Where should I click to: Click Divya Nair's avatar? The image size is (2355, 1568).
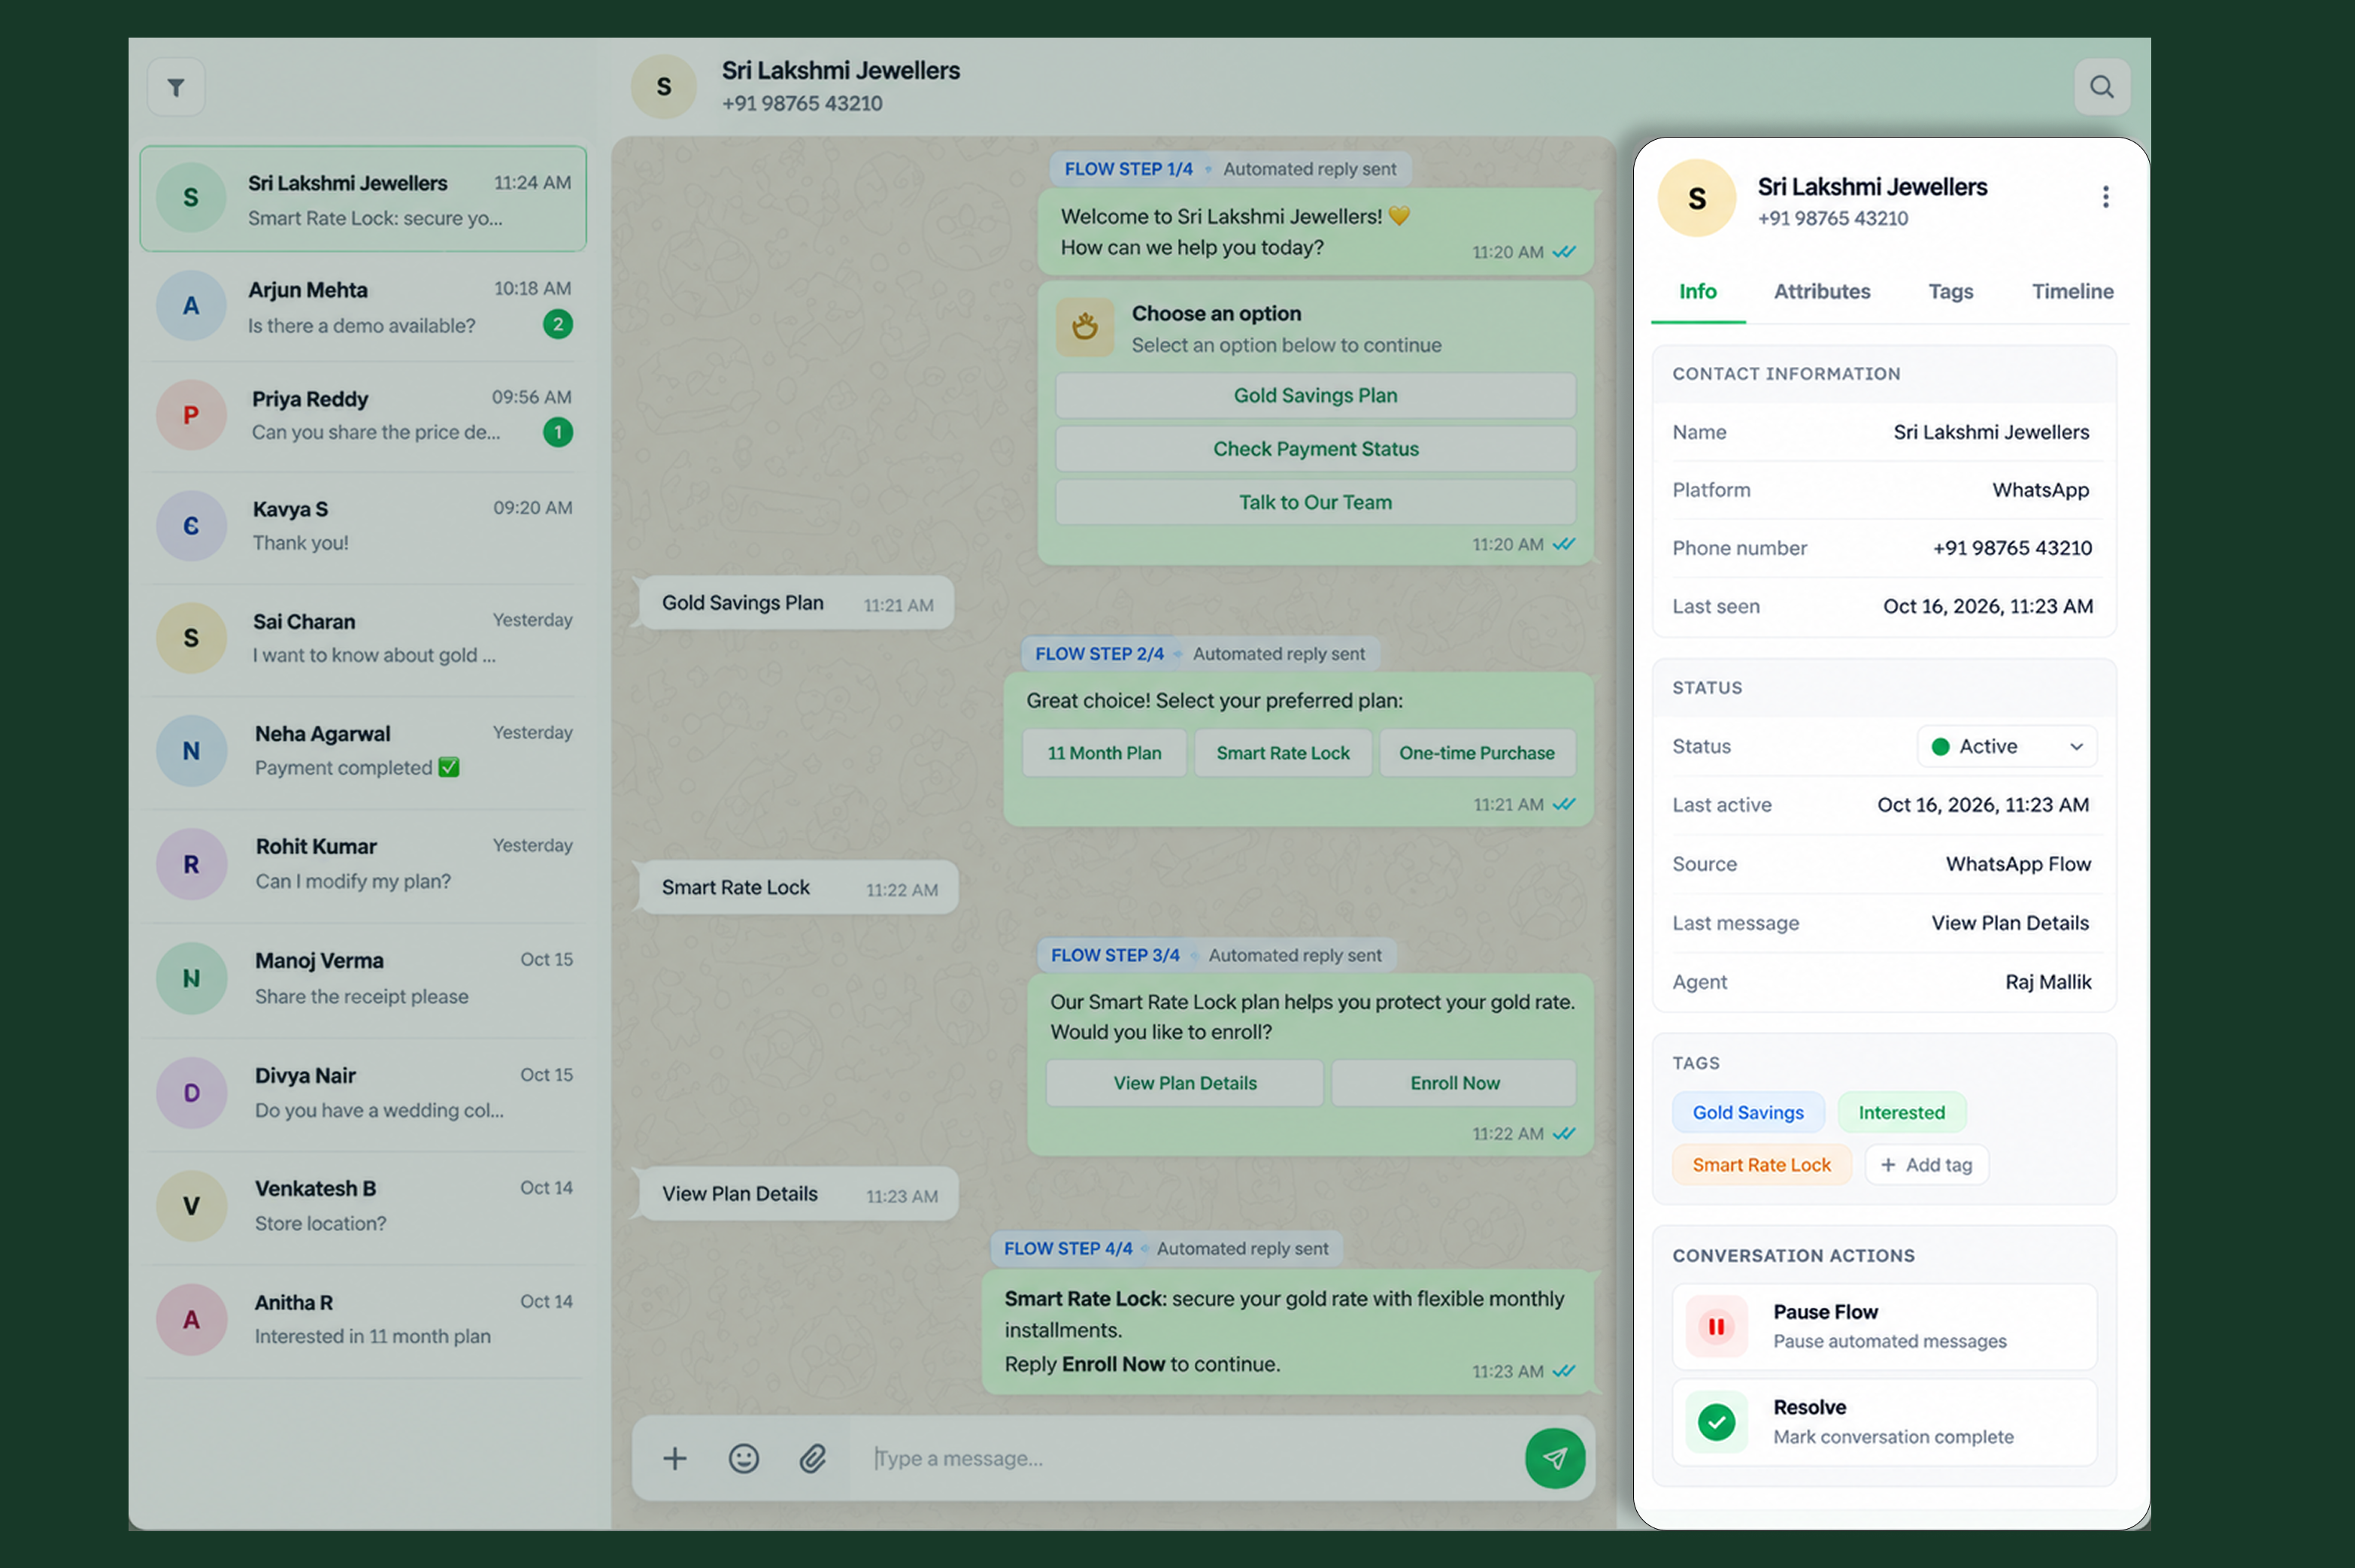click(x=191, y=1093)
